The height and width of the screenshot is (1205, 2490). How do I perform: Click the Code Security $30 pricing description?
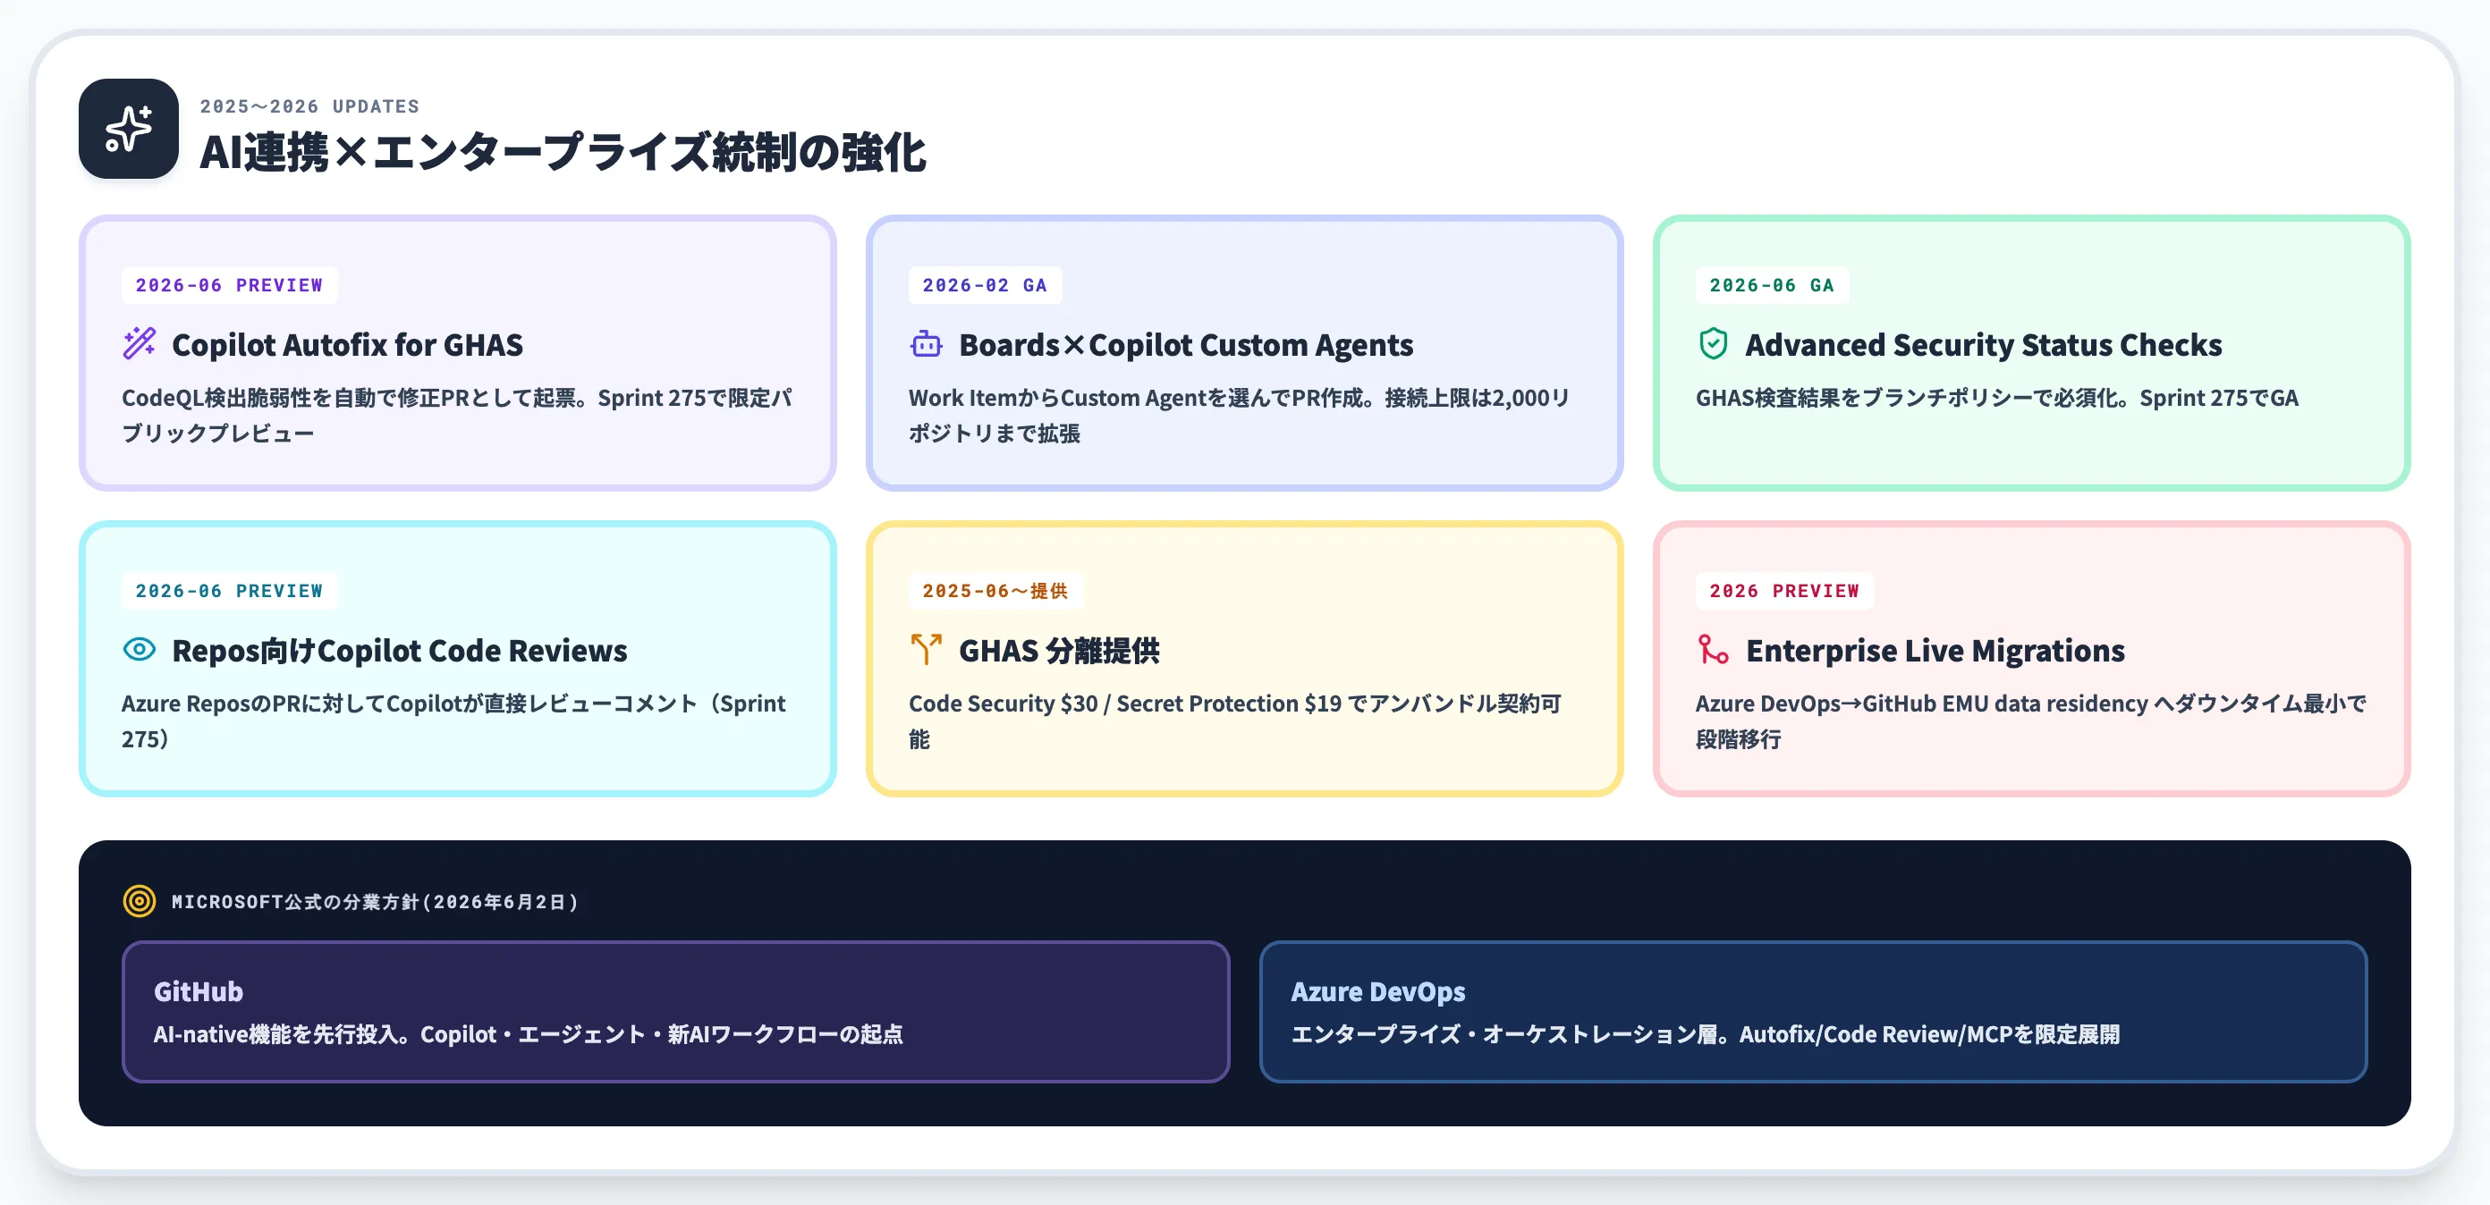point(1235,720)
